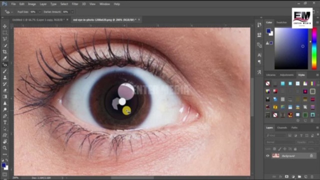Select the Gradient tool
The height and width of the screenshot is (180, 320).
pos(5,97)
